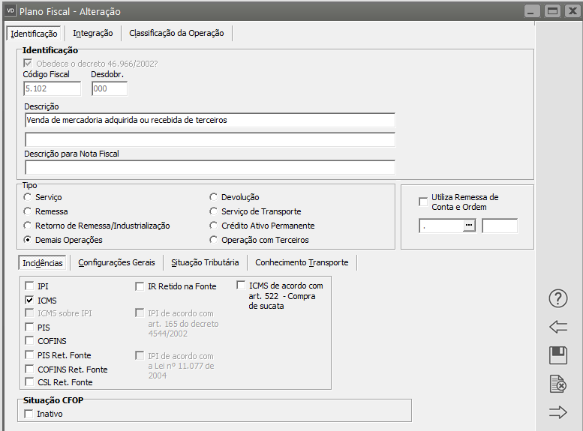Viewport: 583px width, 431px height.
Task: Go to next record with right arrow
Action: pos(558,412)
